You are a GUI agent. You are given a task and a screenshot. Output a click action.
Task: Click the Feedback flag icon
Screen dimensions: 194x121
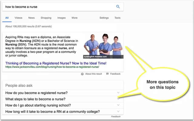coord(107,74)
